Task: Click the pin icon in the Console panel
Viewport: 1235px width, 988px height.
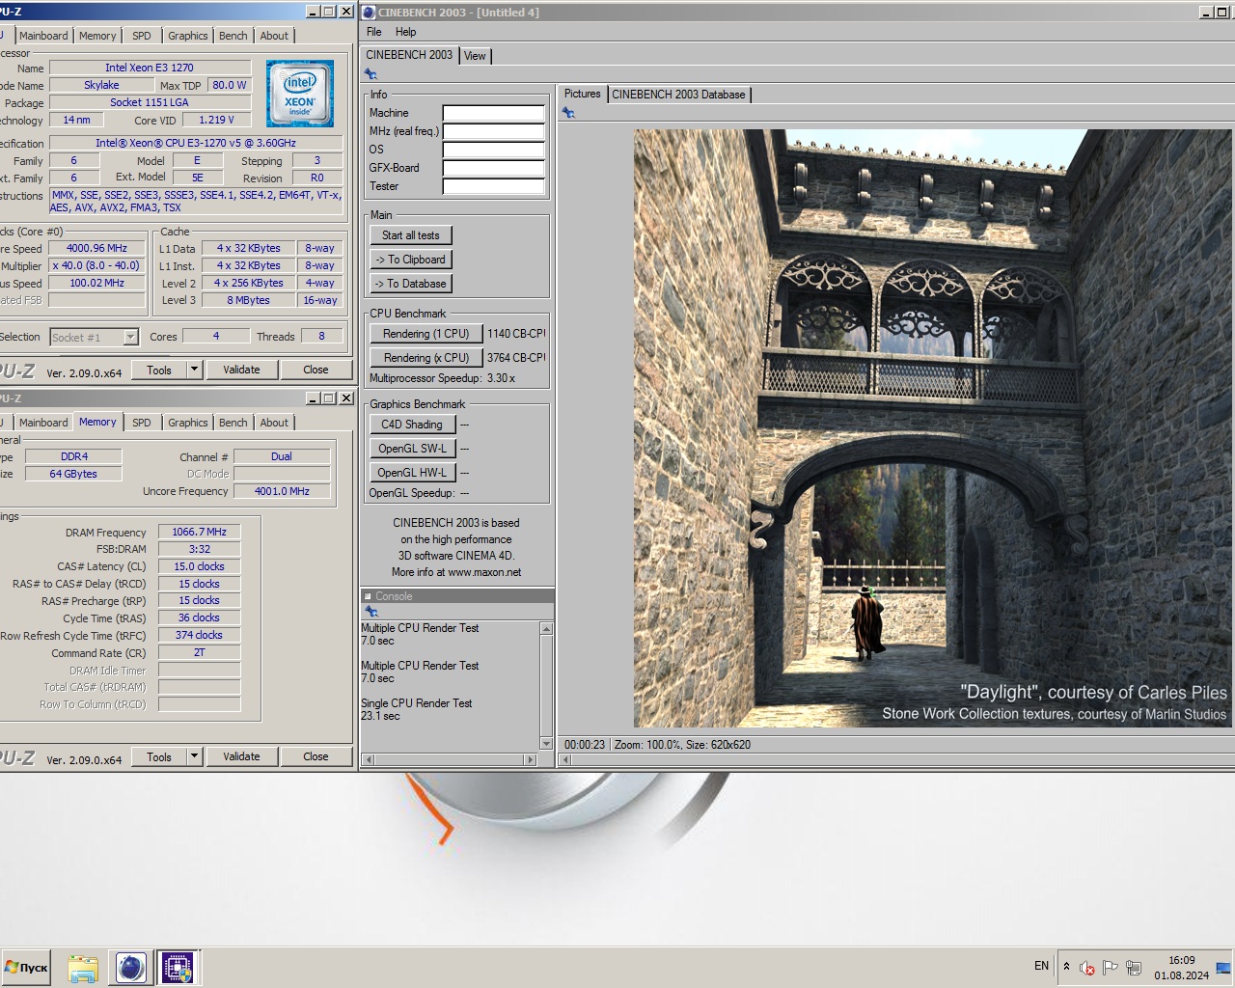Action: (370, 612)
